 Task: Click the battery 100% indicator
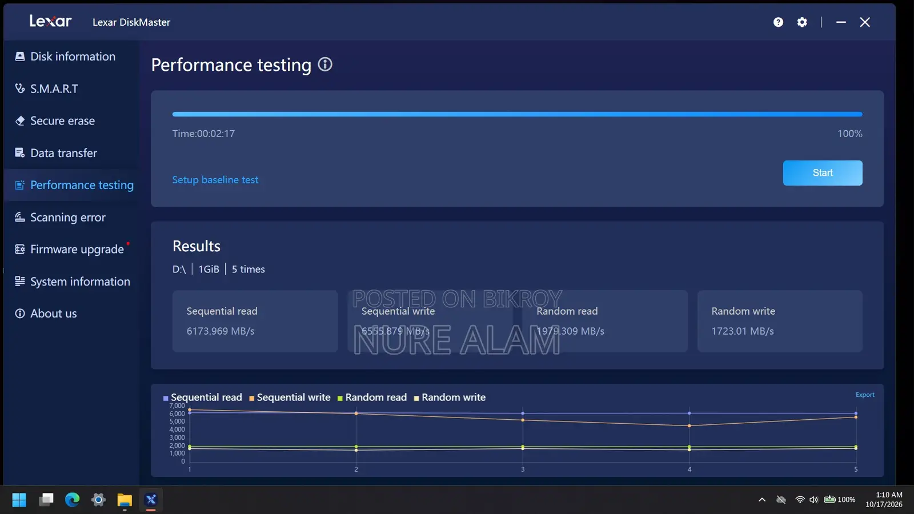click(839, 500)
